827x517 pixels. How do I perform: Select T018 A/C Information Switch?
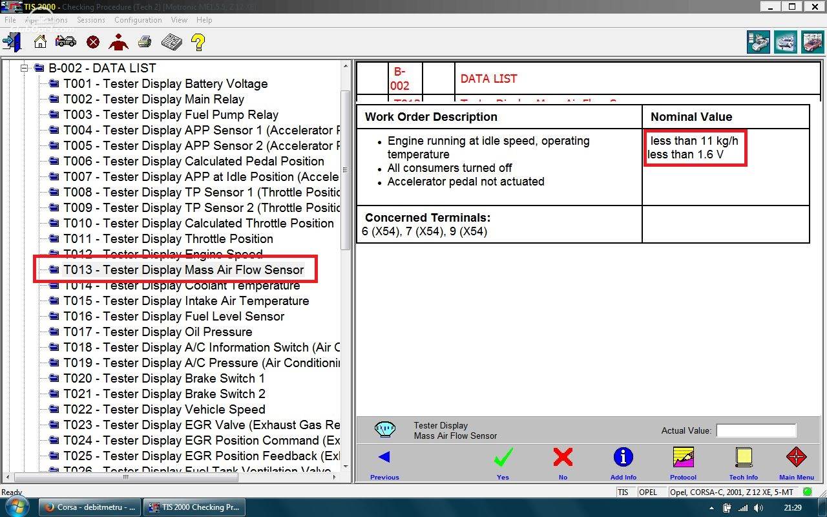202,347
